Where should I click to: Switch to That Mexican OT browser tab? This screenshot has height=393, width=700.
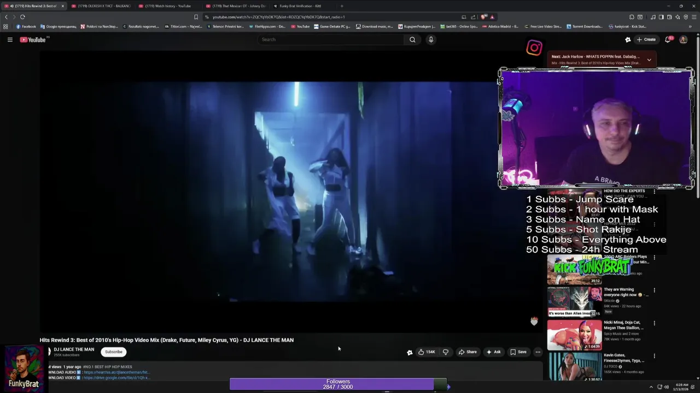[235, 6]
